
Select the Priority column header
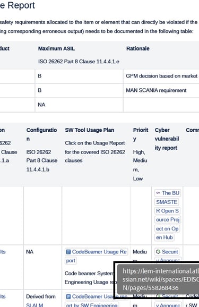tap(141, 134)
